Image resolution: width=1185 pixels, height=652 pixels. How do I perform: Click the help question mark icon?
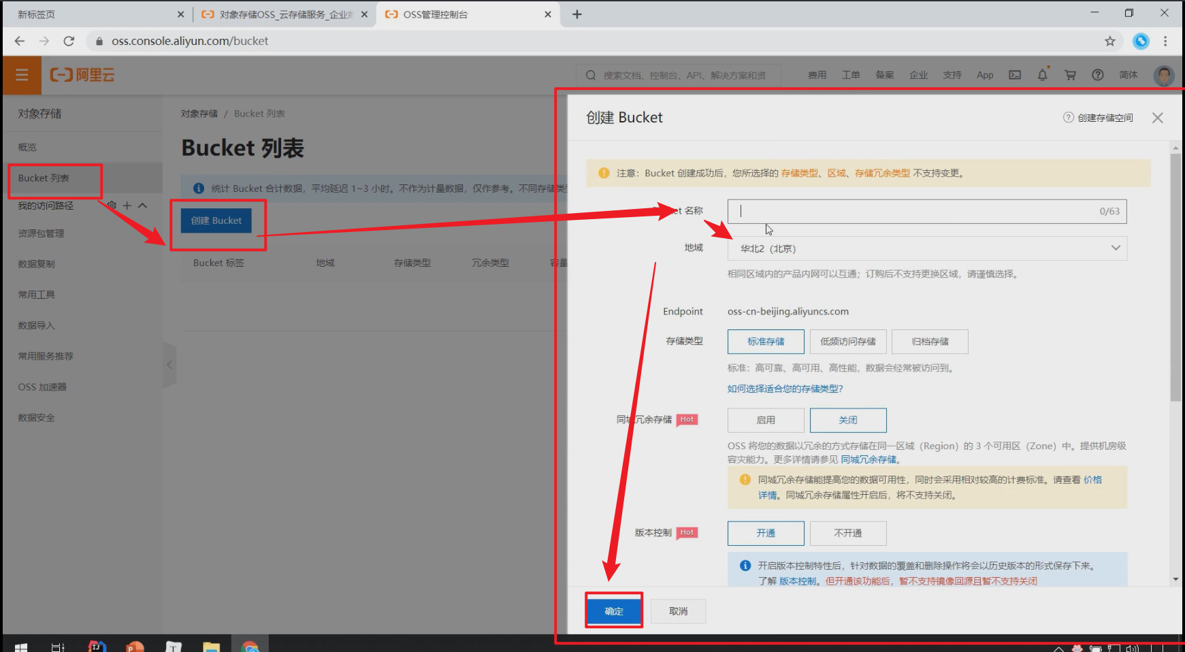1097,75
